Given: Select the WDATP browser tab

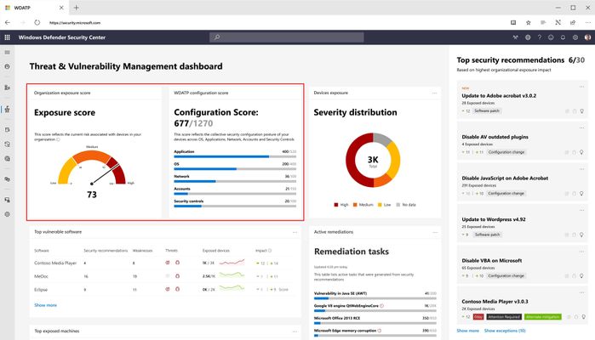Looking at the screenshot, I should coord(34,8).
